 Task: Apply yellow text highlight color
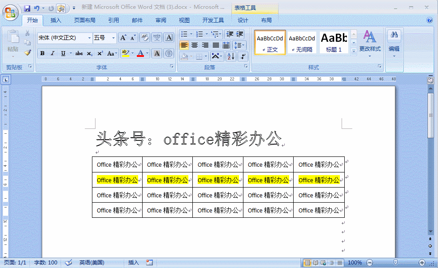pyautogui.click(x=125, y=53)
